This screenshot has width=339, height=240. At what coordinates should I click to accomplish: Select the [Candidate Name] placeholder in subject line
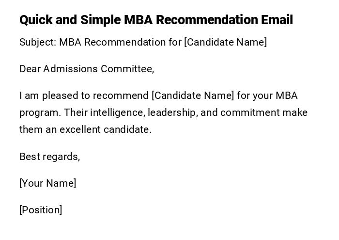225,42
